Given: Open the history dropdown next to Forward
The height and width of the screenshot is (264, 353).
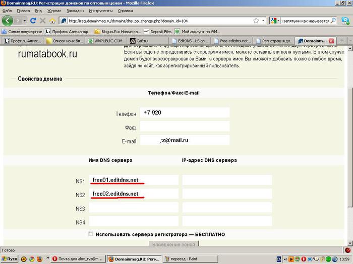Looking at the screenshot, I should pos(25,21).
